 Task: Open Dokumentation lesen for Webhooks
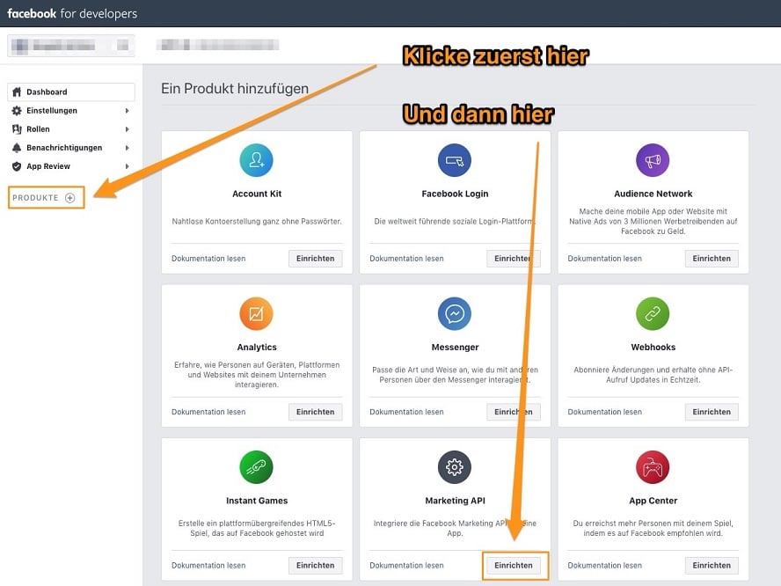pos(605,412)
